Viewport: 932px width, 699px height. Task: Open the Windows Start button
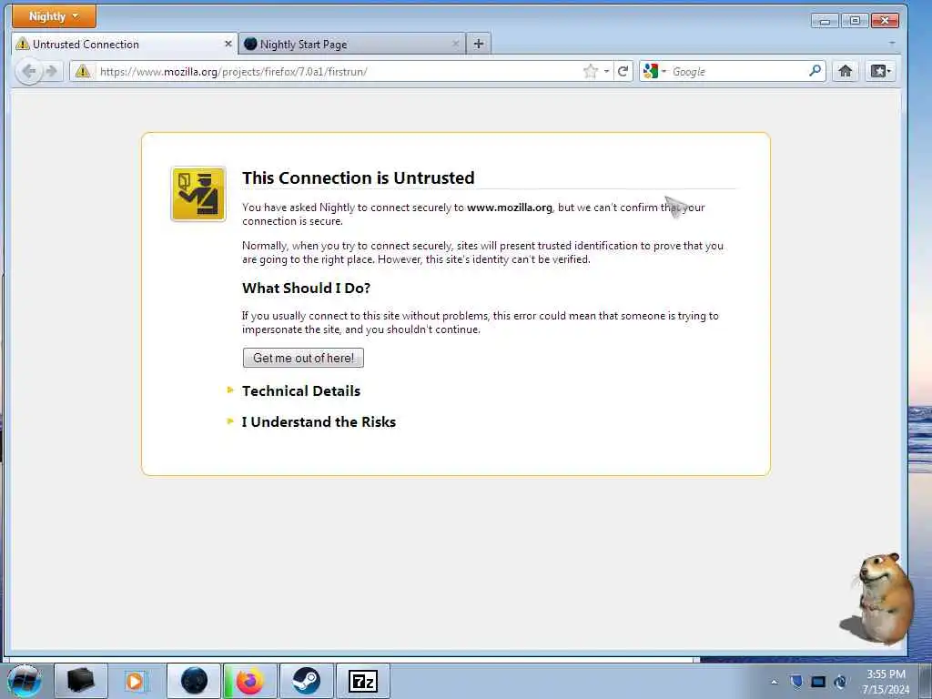point(24,681)
